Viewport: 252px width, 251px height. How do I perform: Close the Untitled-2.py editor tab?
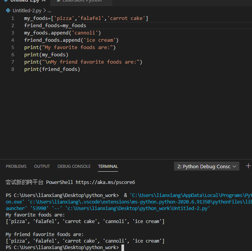tap(44, 1)
